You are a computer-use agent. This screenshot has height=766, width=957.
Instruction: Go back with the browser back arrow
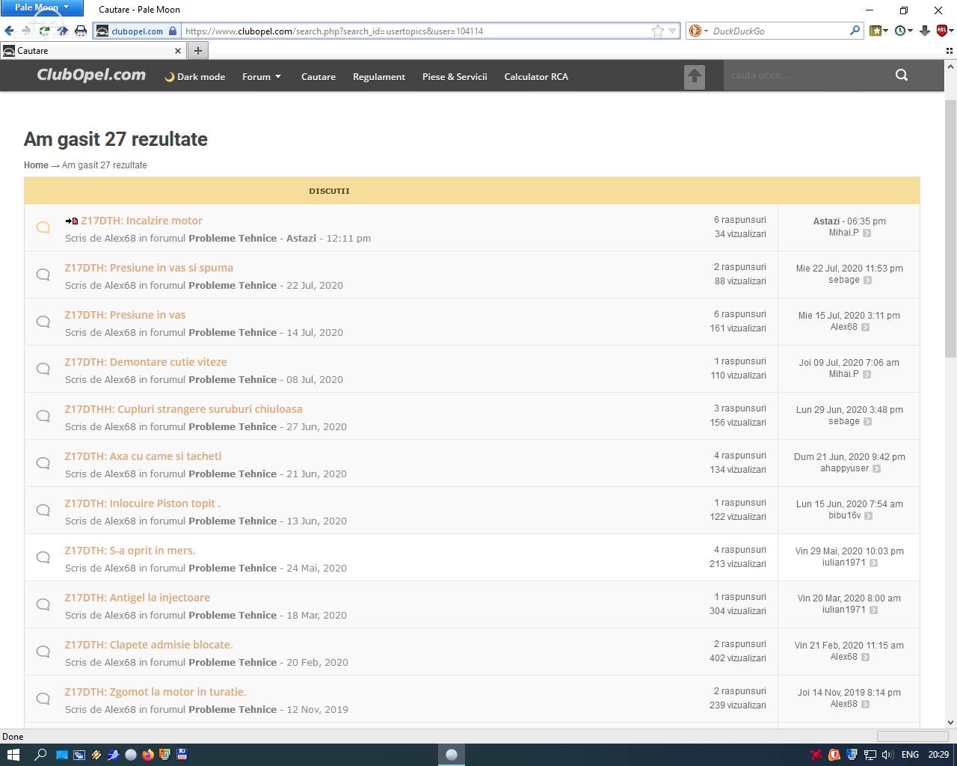point(9,31)
